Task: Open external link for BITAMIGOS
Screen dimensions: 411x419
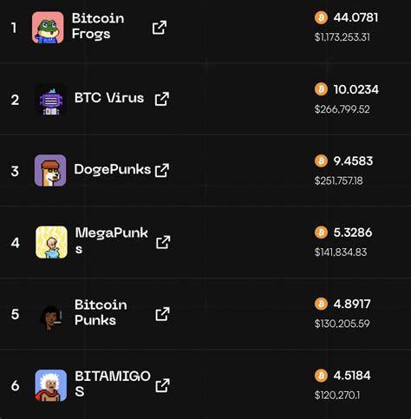Action: coord(162,385)
